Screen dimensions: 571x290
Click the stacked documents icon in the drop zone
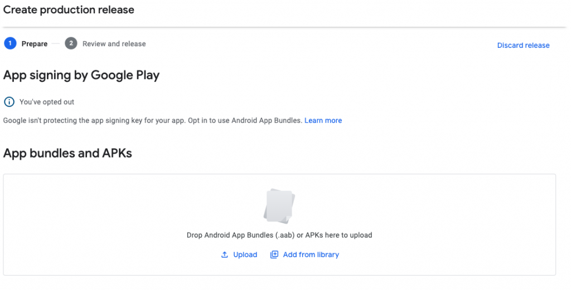pos(279,205)
